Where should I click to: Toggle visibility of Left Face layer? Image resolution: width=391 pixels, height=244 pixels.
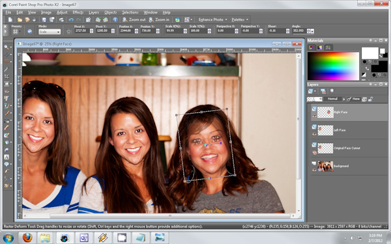point(314,133)
